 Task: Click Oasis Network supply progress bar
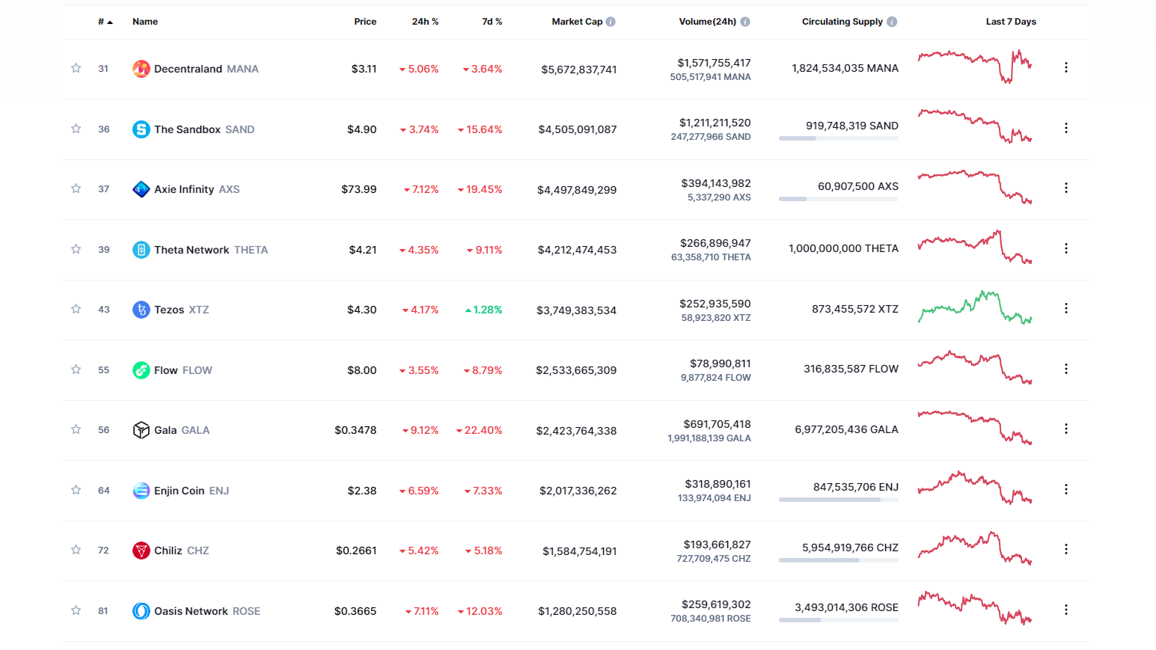838,620
